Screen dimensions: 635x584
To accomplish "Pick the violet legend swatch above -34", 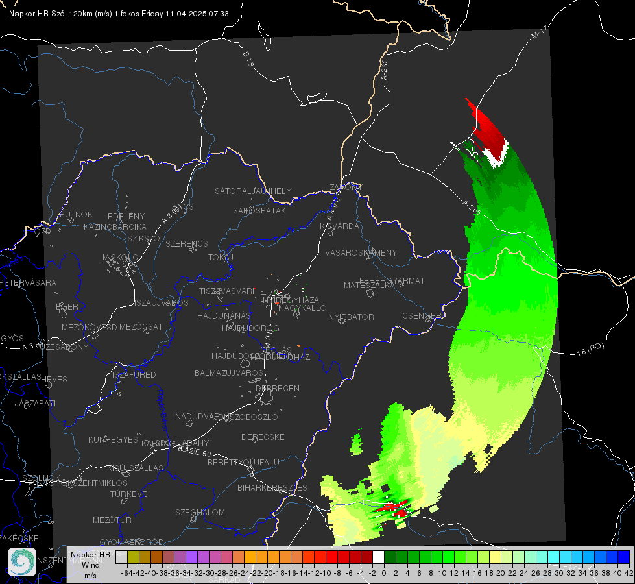I will click(191, 557).
